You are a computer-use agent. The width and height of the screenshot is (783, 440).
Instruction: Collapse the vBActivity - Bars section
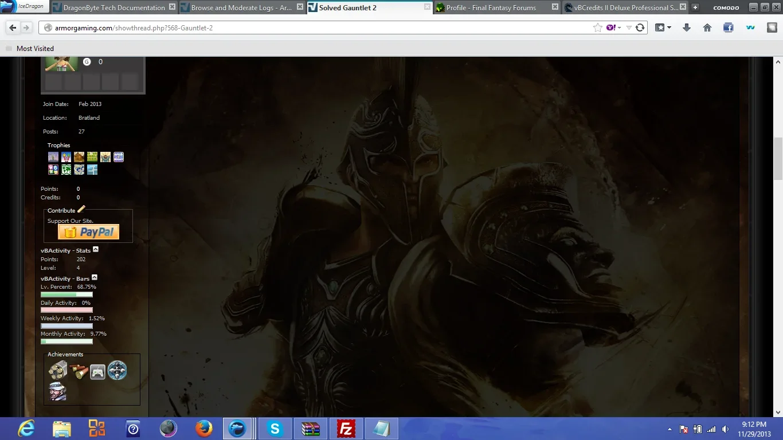(x=95, y=277)
